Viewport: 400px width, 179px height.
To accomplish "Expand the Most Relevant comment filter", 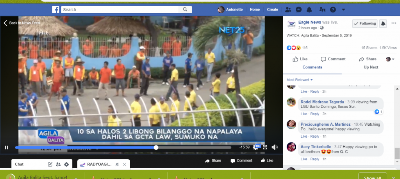I will 300,80.
